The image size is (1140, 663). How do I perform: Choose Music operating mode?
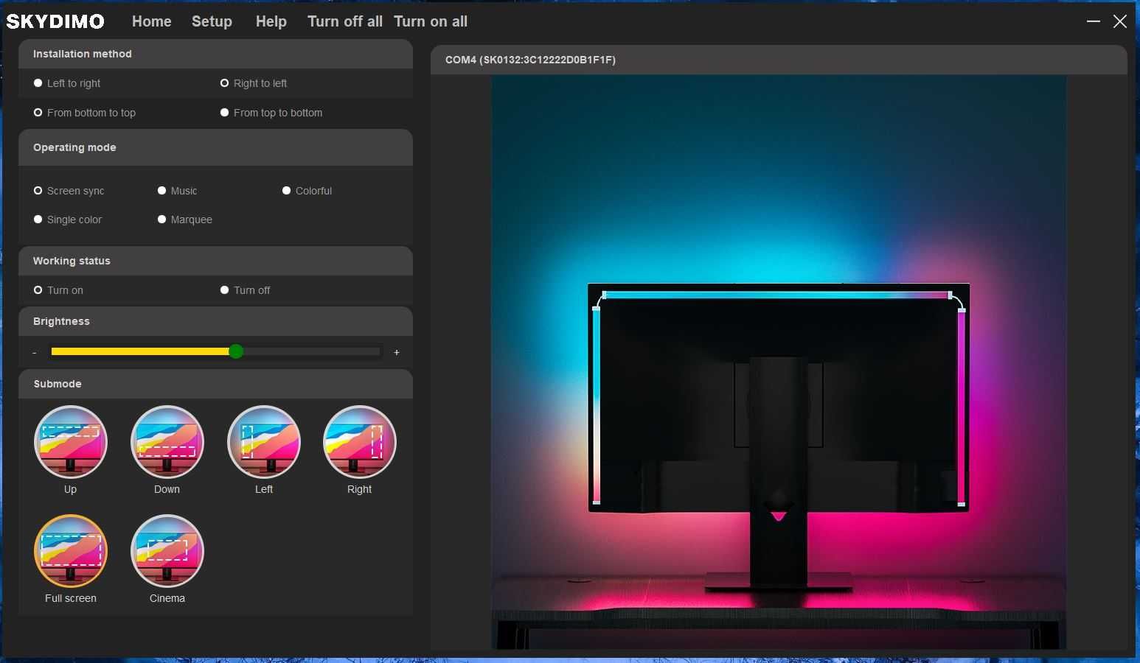click(177, 191)
